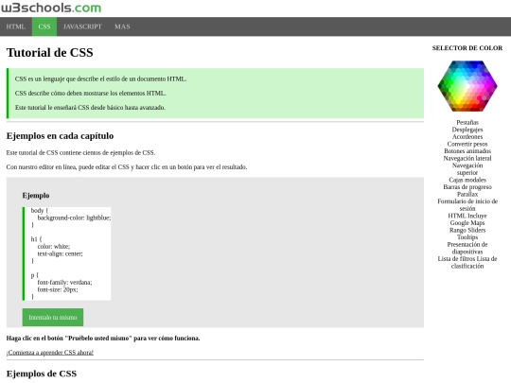This screenshot has height=383, width=511.
Task: Click sentence 'Este tutorial le enseñará CSS'
Action: 90,108
